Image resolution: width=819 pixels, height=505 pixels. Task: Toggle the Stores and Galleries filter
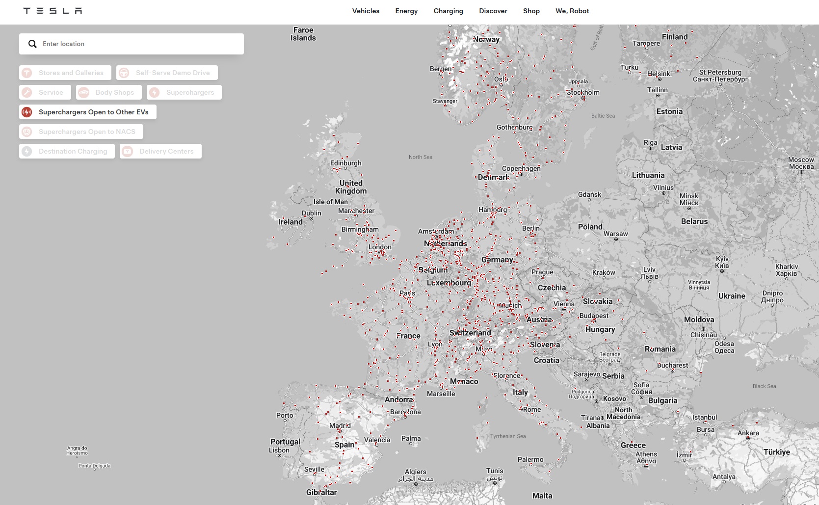coord(65,73)
